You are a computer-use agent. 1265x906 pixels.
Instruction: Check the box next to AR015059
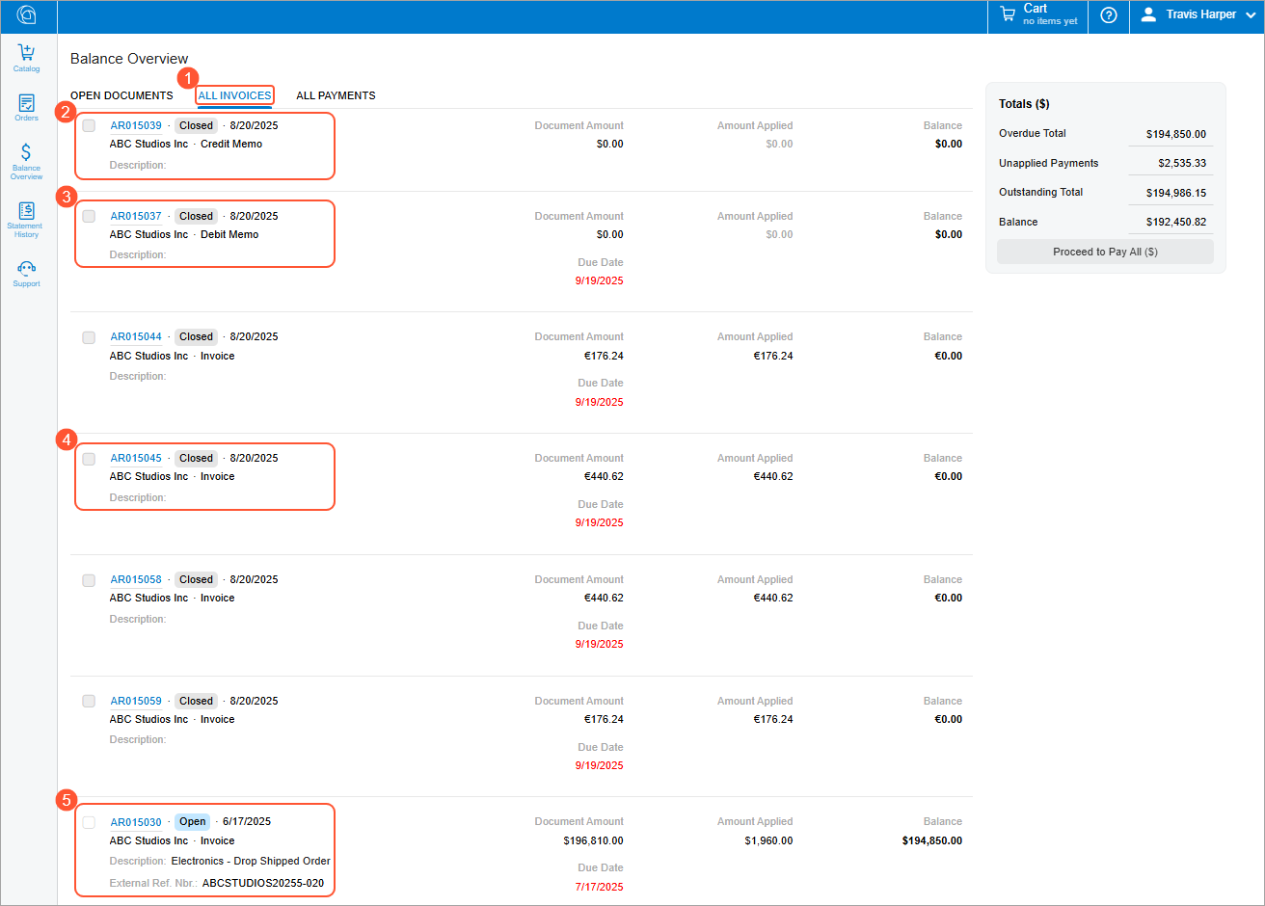click(x=89, y=702)
